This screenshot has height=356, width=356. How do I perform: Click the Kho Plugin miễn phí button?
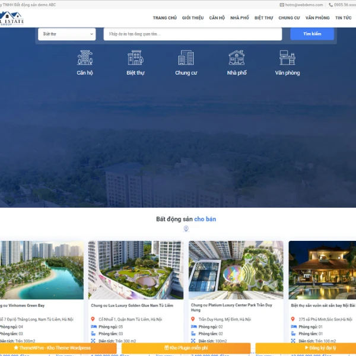[186, 348]
